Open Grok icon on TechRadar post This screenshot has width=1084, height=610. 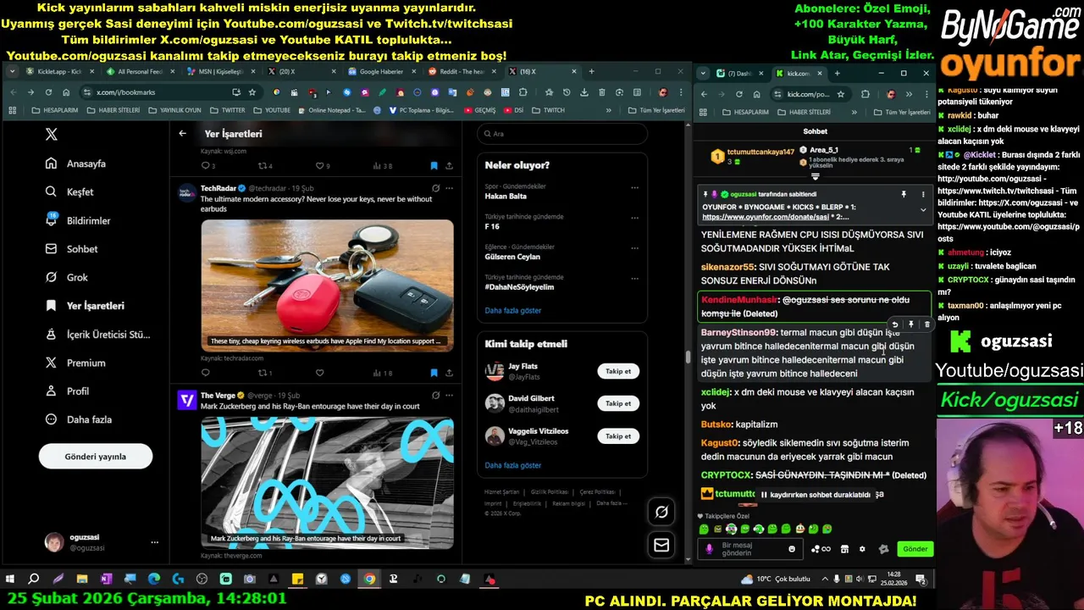pyautogui.click(x=435, y=188)
